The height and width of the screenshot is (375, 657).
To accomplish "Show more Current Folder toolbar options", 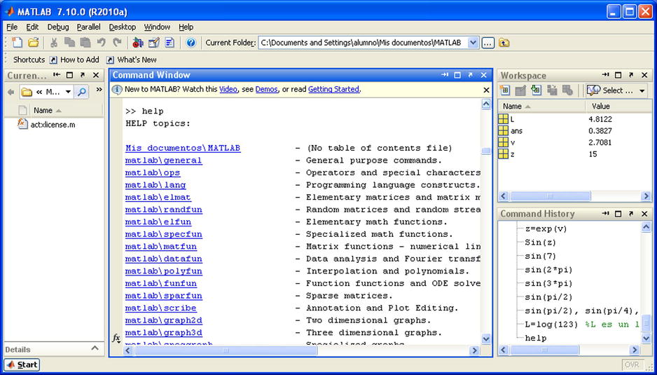I will pyautogui.click(x=99, y=89).
